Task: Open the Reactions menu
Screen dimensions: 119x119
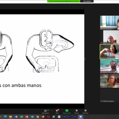Action: click(85, 112)
